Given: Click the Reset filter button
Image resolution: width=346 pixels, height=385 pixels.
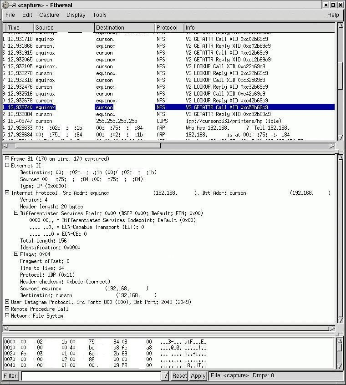Looking at the screenshot, I should (x=179, y=376).
